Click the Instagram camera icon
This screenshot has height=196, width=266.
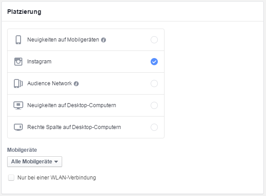click(18, 62)
